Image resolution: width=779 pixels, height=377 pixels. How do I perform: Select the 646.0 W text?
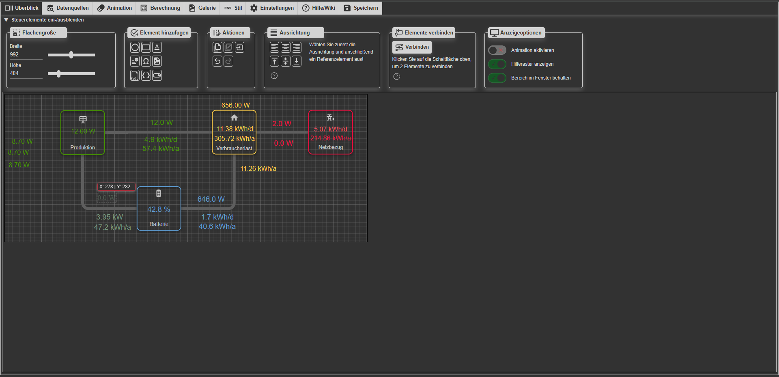(x=211, y=199)
